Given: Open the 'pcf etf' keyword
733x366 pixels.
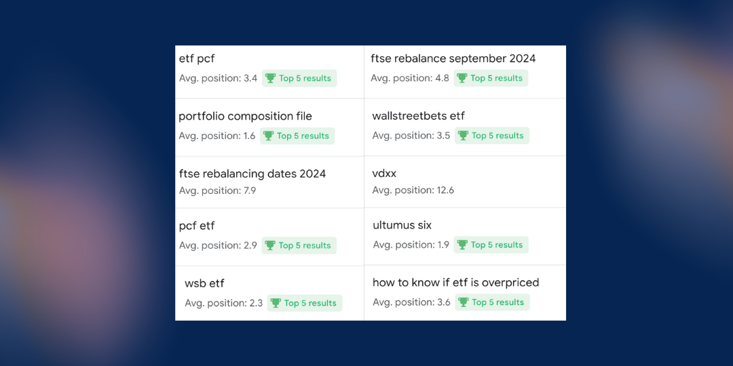Looking at the screenshot, I should [197, 226].
